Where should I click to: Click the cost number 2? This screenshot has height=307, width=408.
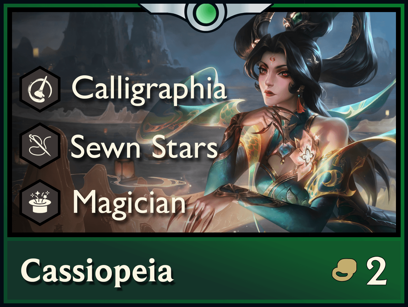[x=377, y=271]
